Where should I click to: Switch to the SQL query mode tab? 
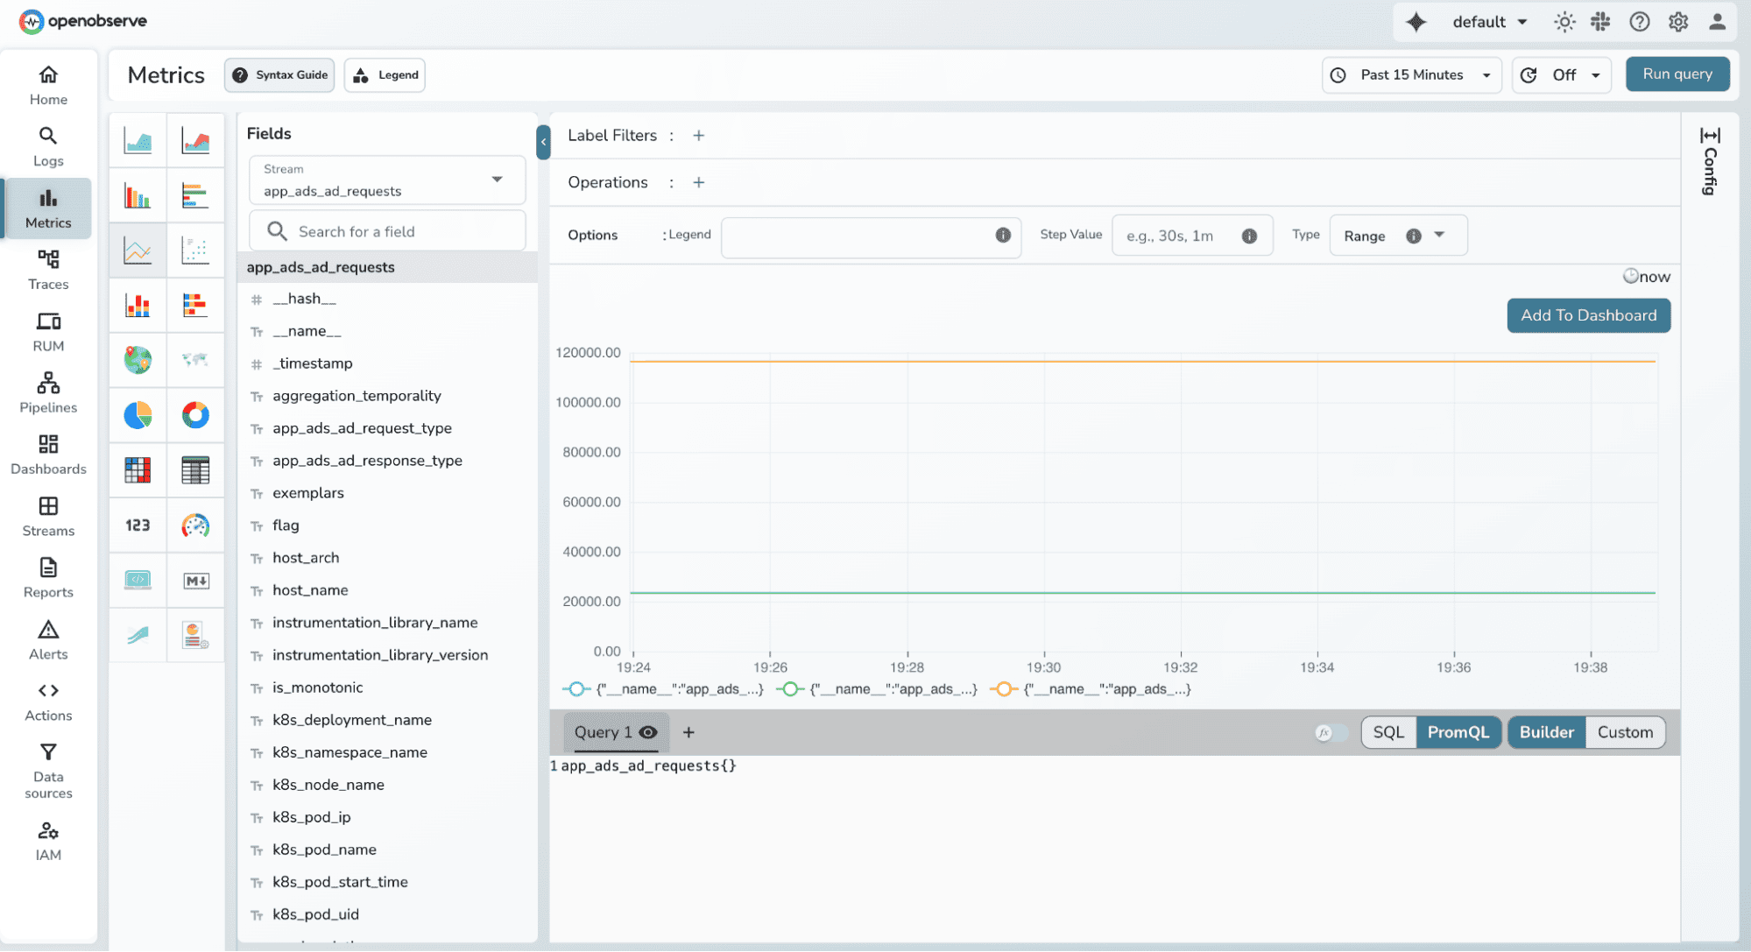(1388, 732)
